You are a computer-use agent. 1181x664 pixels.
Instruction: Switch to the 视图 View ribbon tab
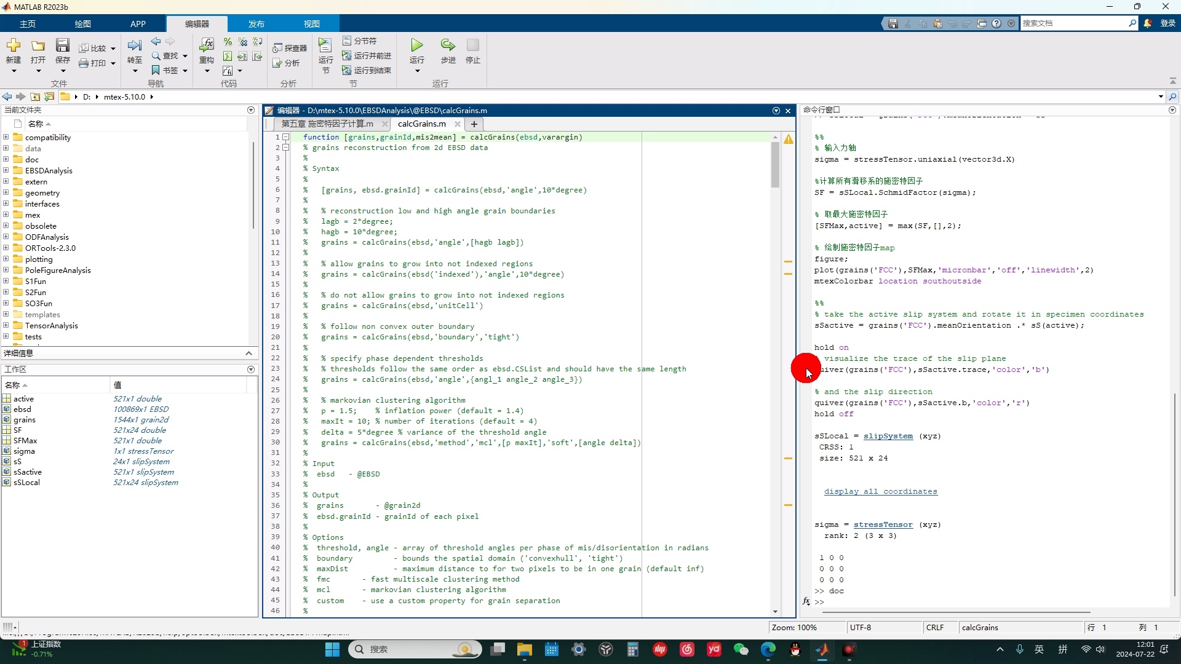pyautogui.click(x=312, y=24)
